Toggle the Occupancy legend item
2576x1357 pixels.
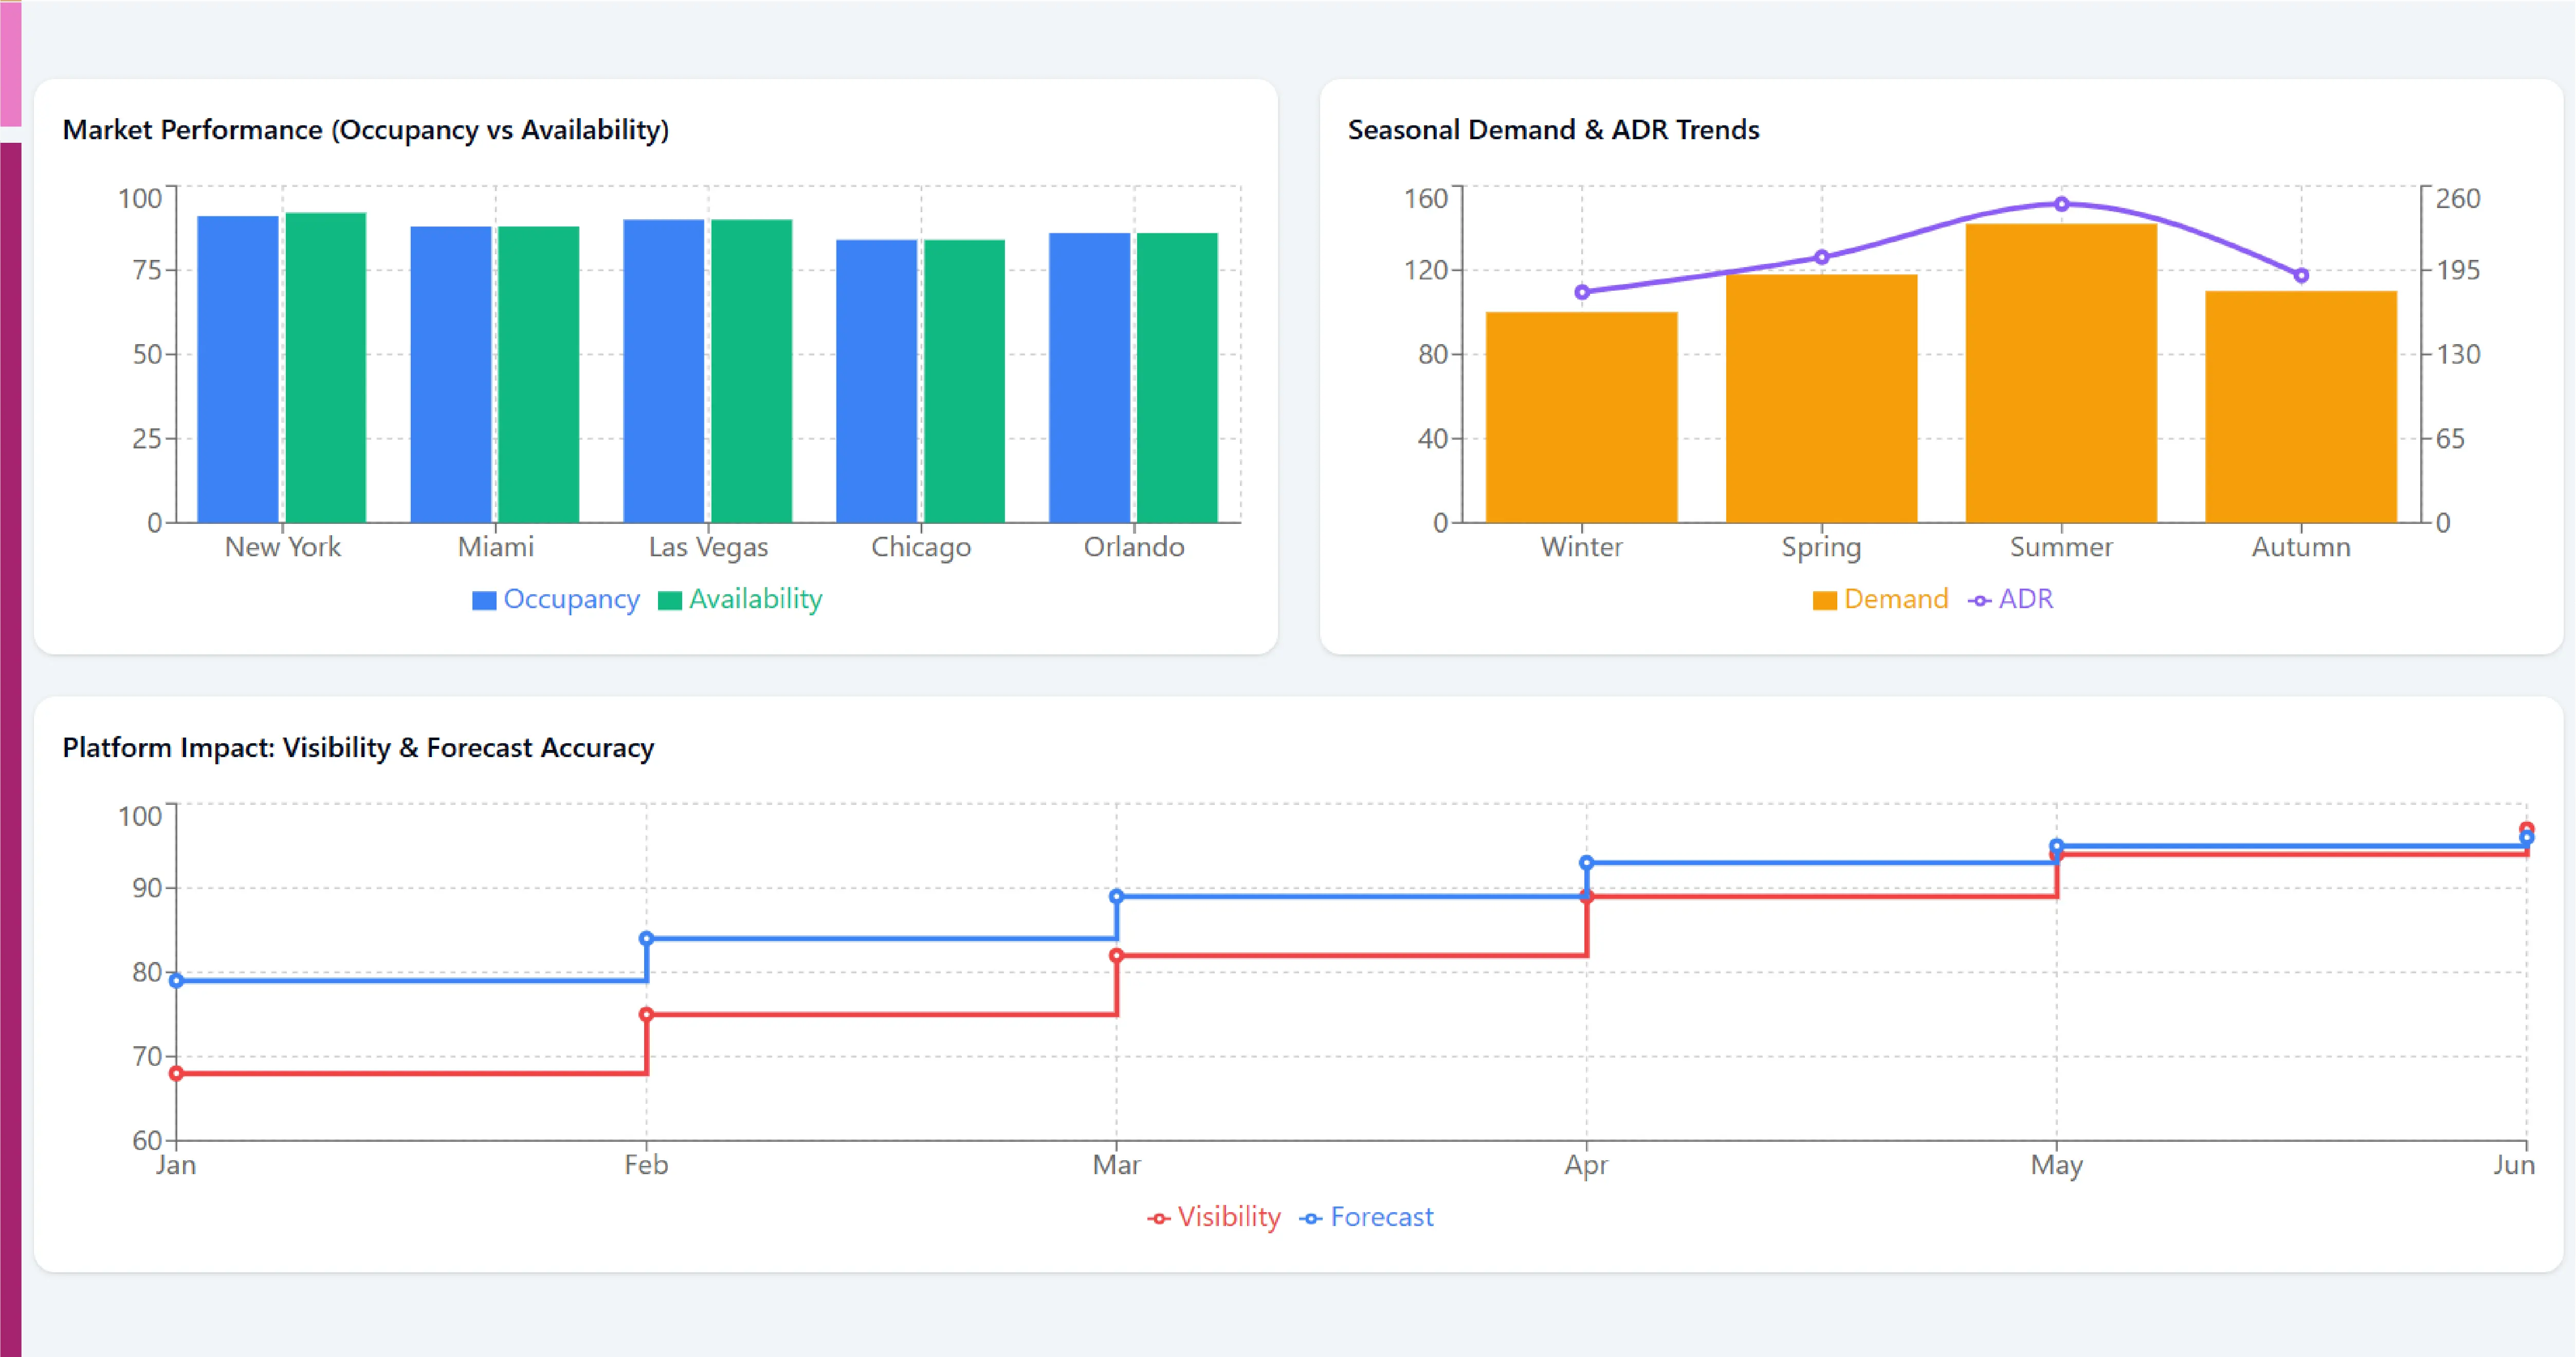point(555,599)
